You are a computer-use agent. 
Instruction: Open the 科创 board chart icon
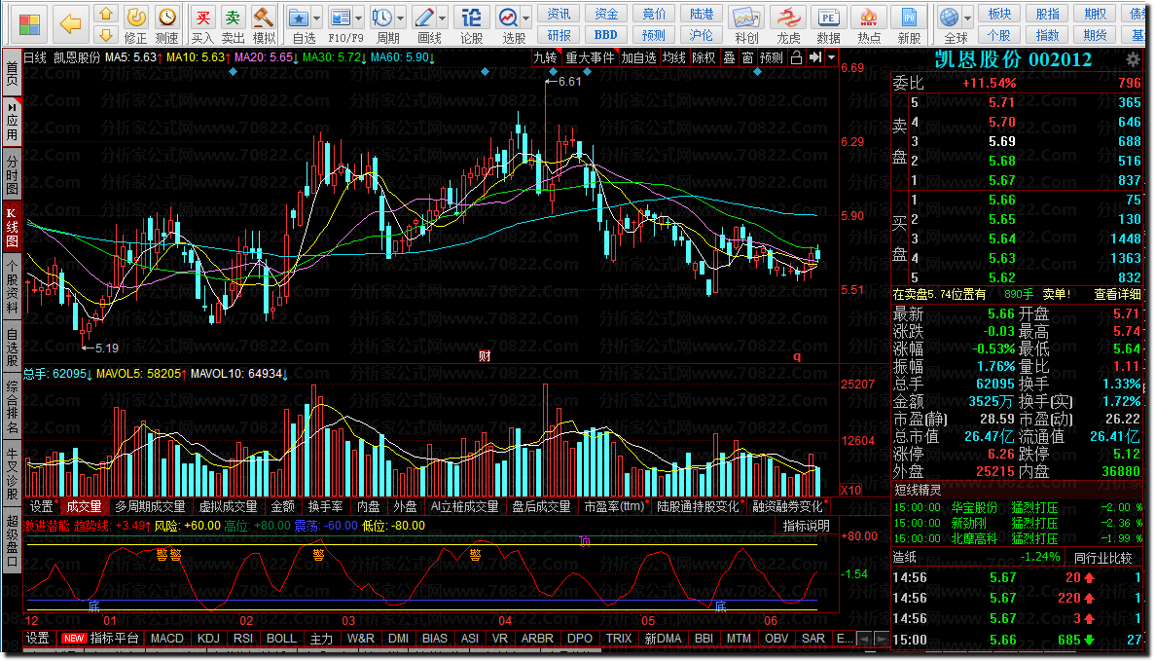pyautogui.click(x=745, y=17)
